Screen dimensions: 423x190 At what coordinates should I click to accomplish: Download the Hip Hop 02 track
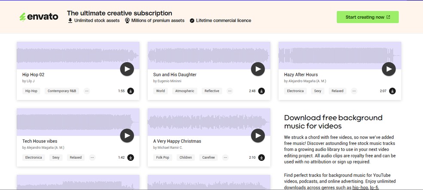click(x=131, y=91)
